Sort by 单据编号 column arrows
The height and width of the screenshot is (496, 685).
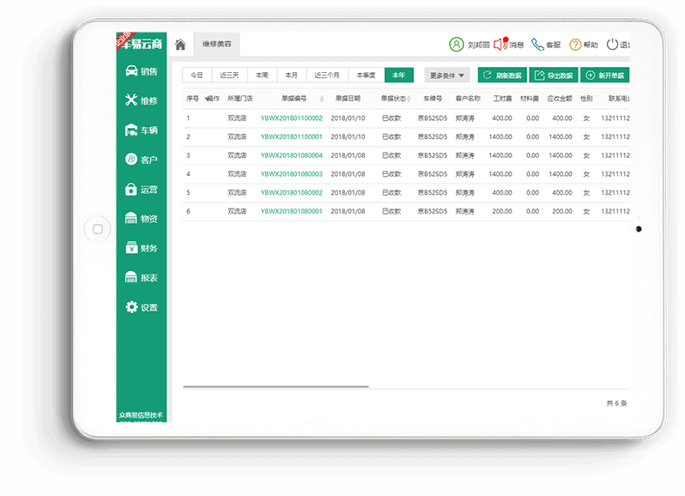pyautogui.click(x=322, y=99)
